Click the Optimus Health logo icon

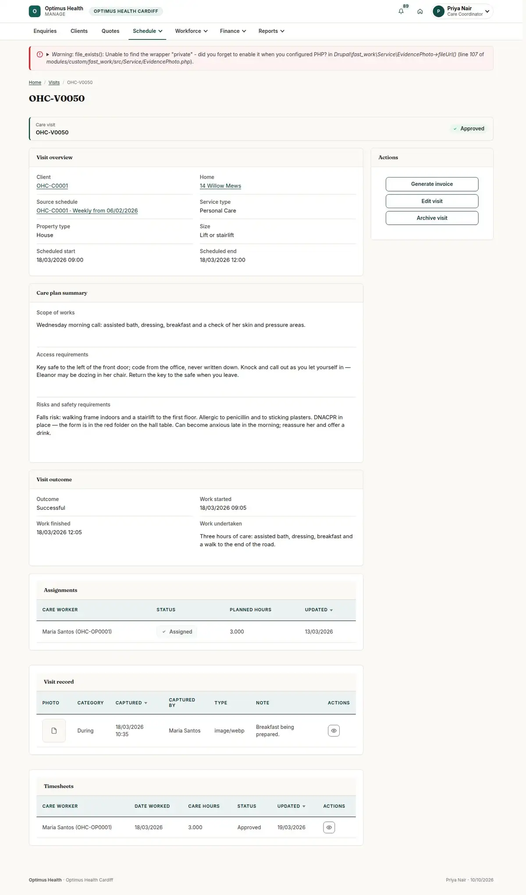point(35,11)
